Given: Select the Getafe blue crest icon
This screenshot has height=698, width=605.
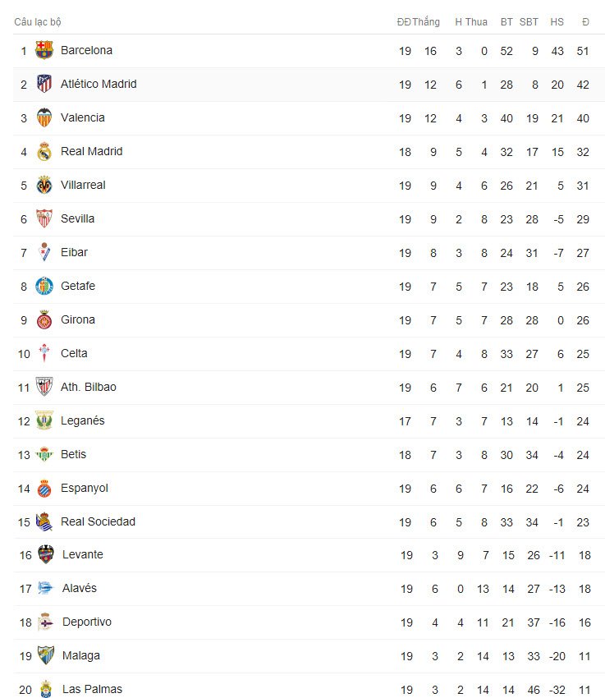Looking at the screenshot, I should (44, 286).
